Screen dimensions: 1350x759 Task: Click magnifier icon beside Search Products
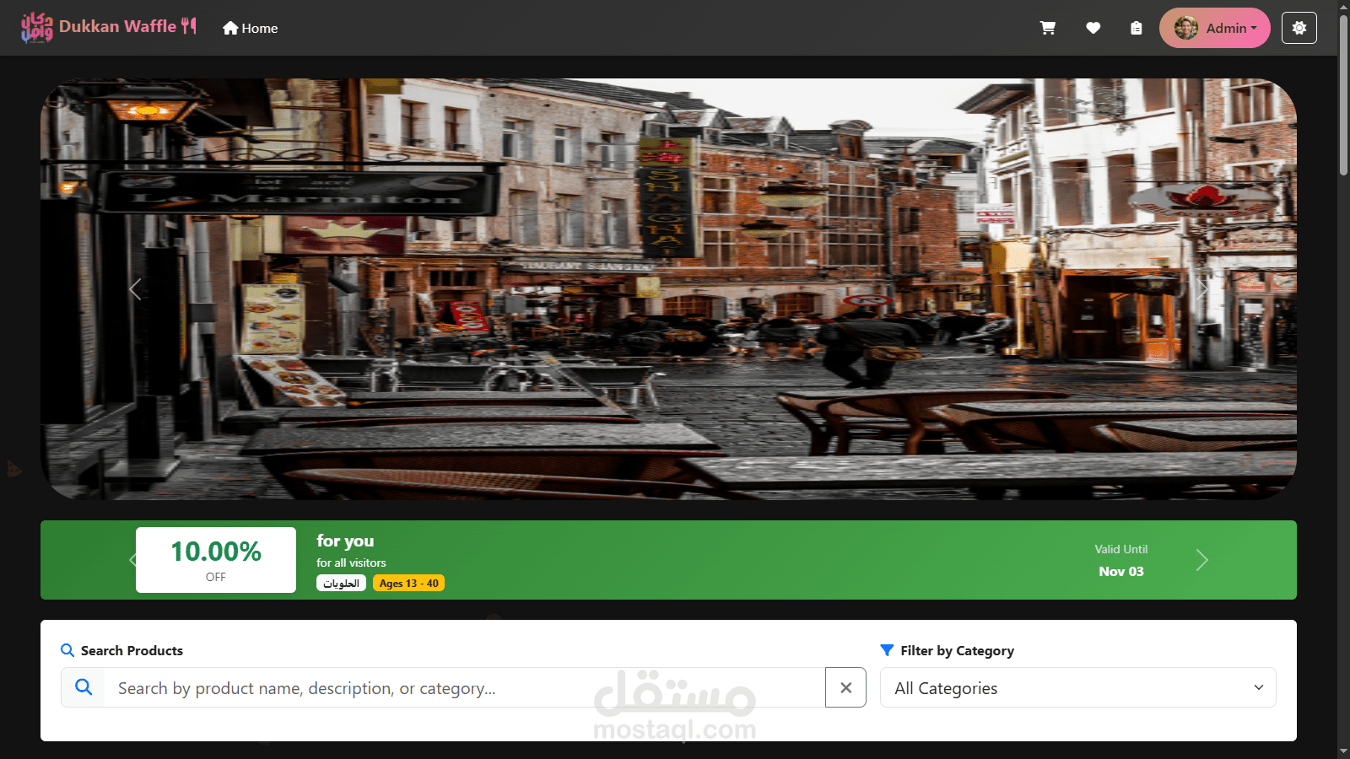click(x=67, y=650)
